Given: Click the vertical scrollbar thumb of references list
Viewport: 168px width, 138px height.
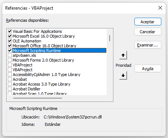Looking at the screenshot, I should [x=110, y=38].
